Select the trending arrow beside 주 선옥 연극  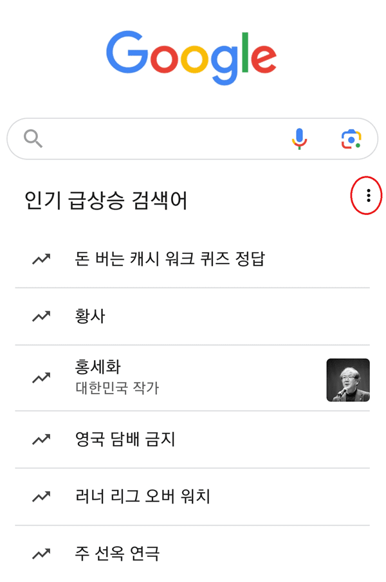coord(41,553)
